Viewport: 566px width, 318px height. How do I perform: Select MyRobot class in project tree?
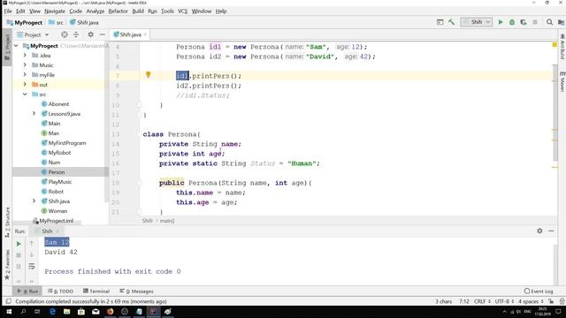tap(59, 153)
